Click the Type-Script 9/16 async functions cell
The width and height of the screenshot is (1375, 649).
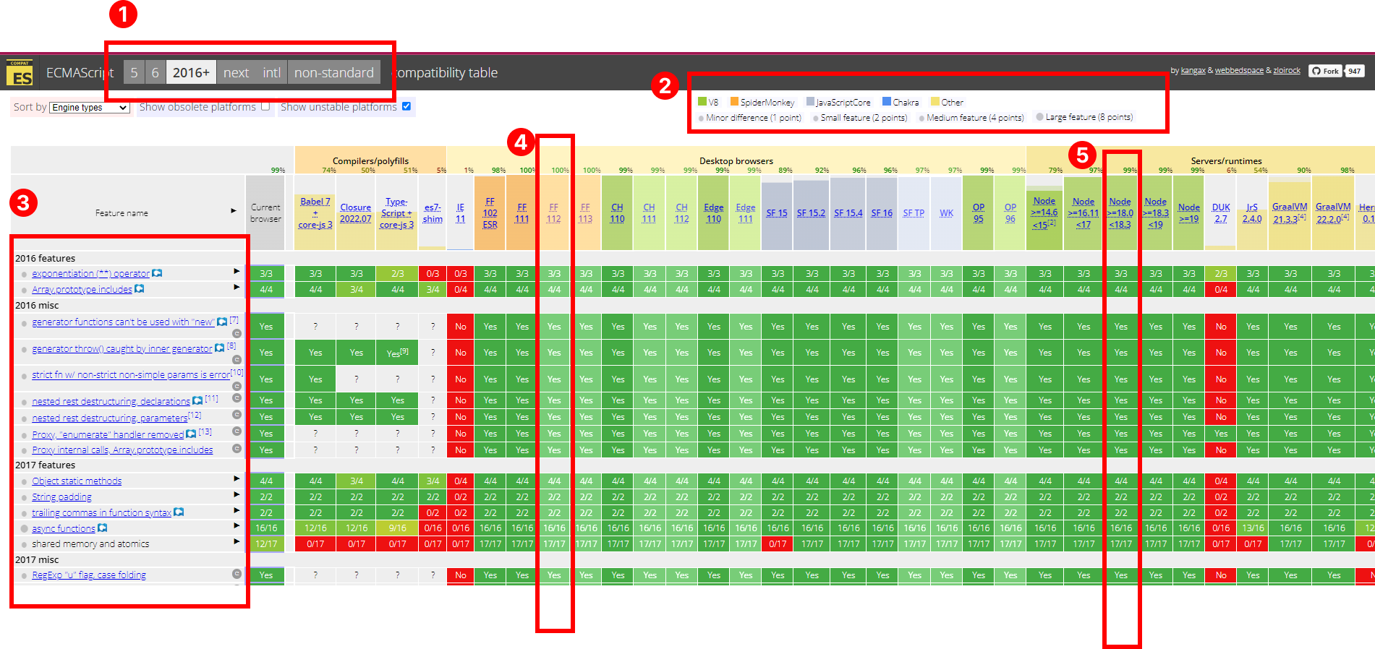click(x=397, y=528)
